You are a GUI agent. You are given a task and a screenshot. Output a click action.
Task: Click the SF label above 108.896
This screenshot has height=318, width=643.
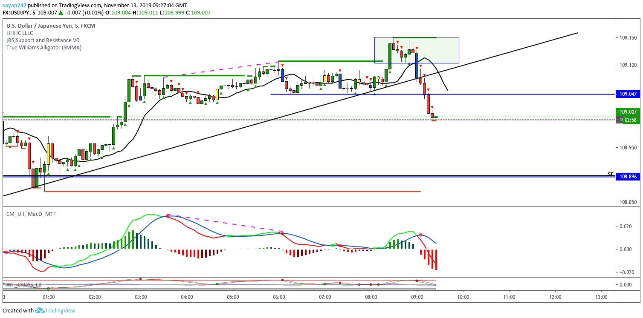[610, 174]
